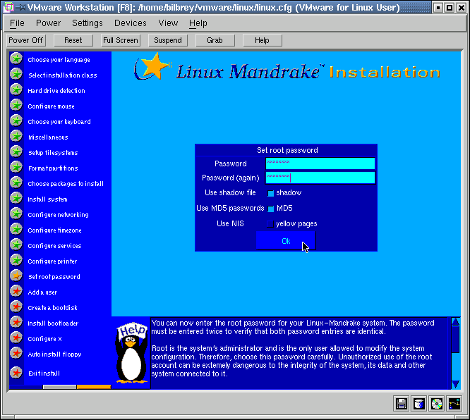The width and height of the screenshot is (470, 420).
Task: Enable the NIS yellow pages checkbox
Action: coord(270,224)
